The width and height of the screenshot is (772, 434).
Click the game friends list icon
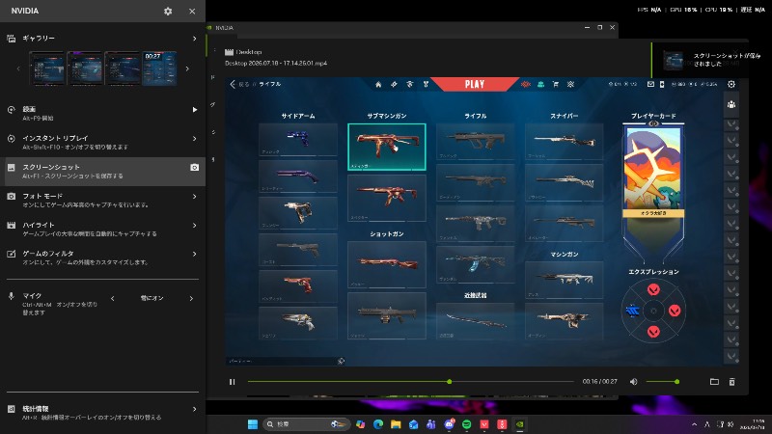pyautogui.click(x=731, y=104)
